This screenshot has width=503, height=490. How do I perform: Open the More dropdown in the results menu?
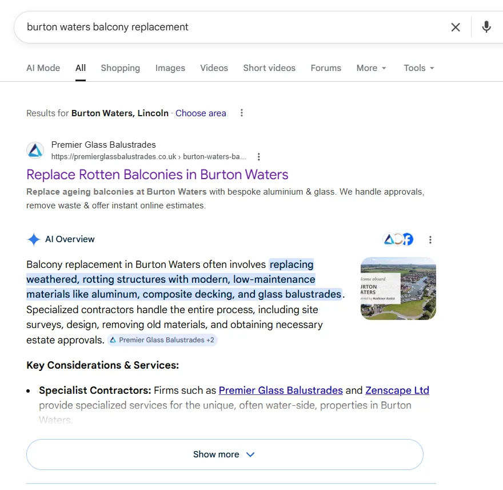click(x=371, y=68)
